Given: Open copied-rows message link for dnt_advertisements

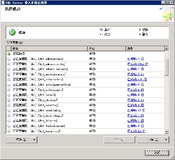Looking at the screenshot, I should [x=136, y=69].
